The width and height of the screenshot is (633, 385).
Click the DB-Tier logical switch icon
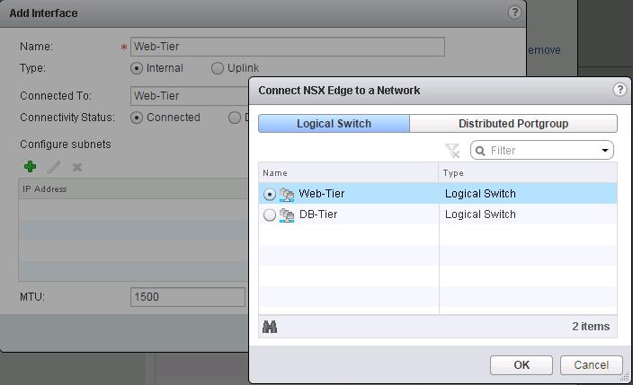[287, 215]
